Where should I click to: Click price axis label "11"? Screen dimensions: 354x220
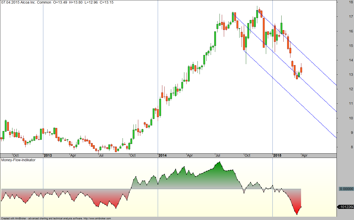[351, 103]
